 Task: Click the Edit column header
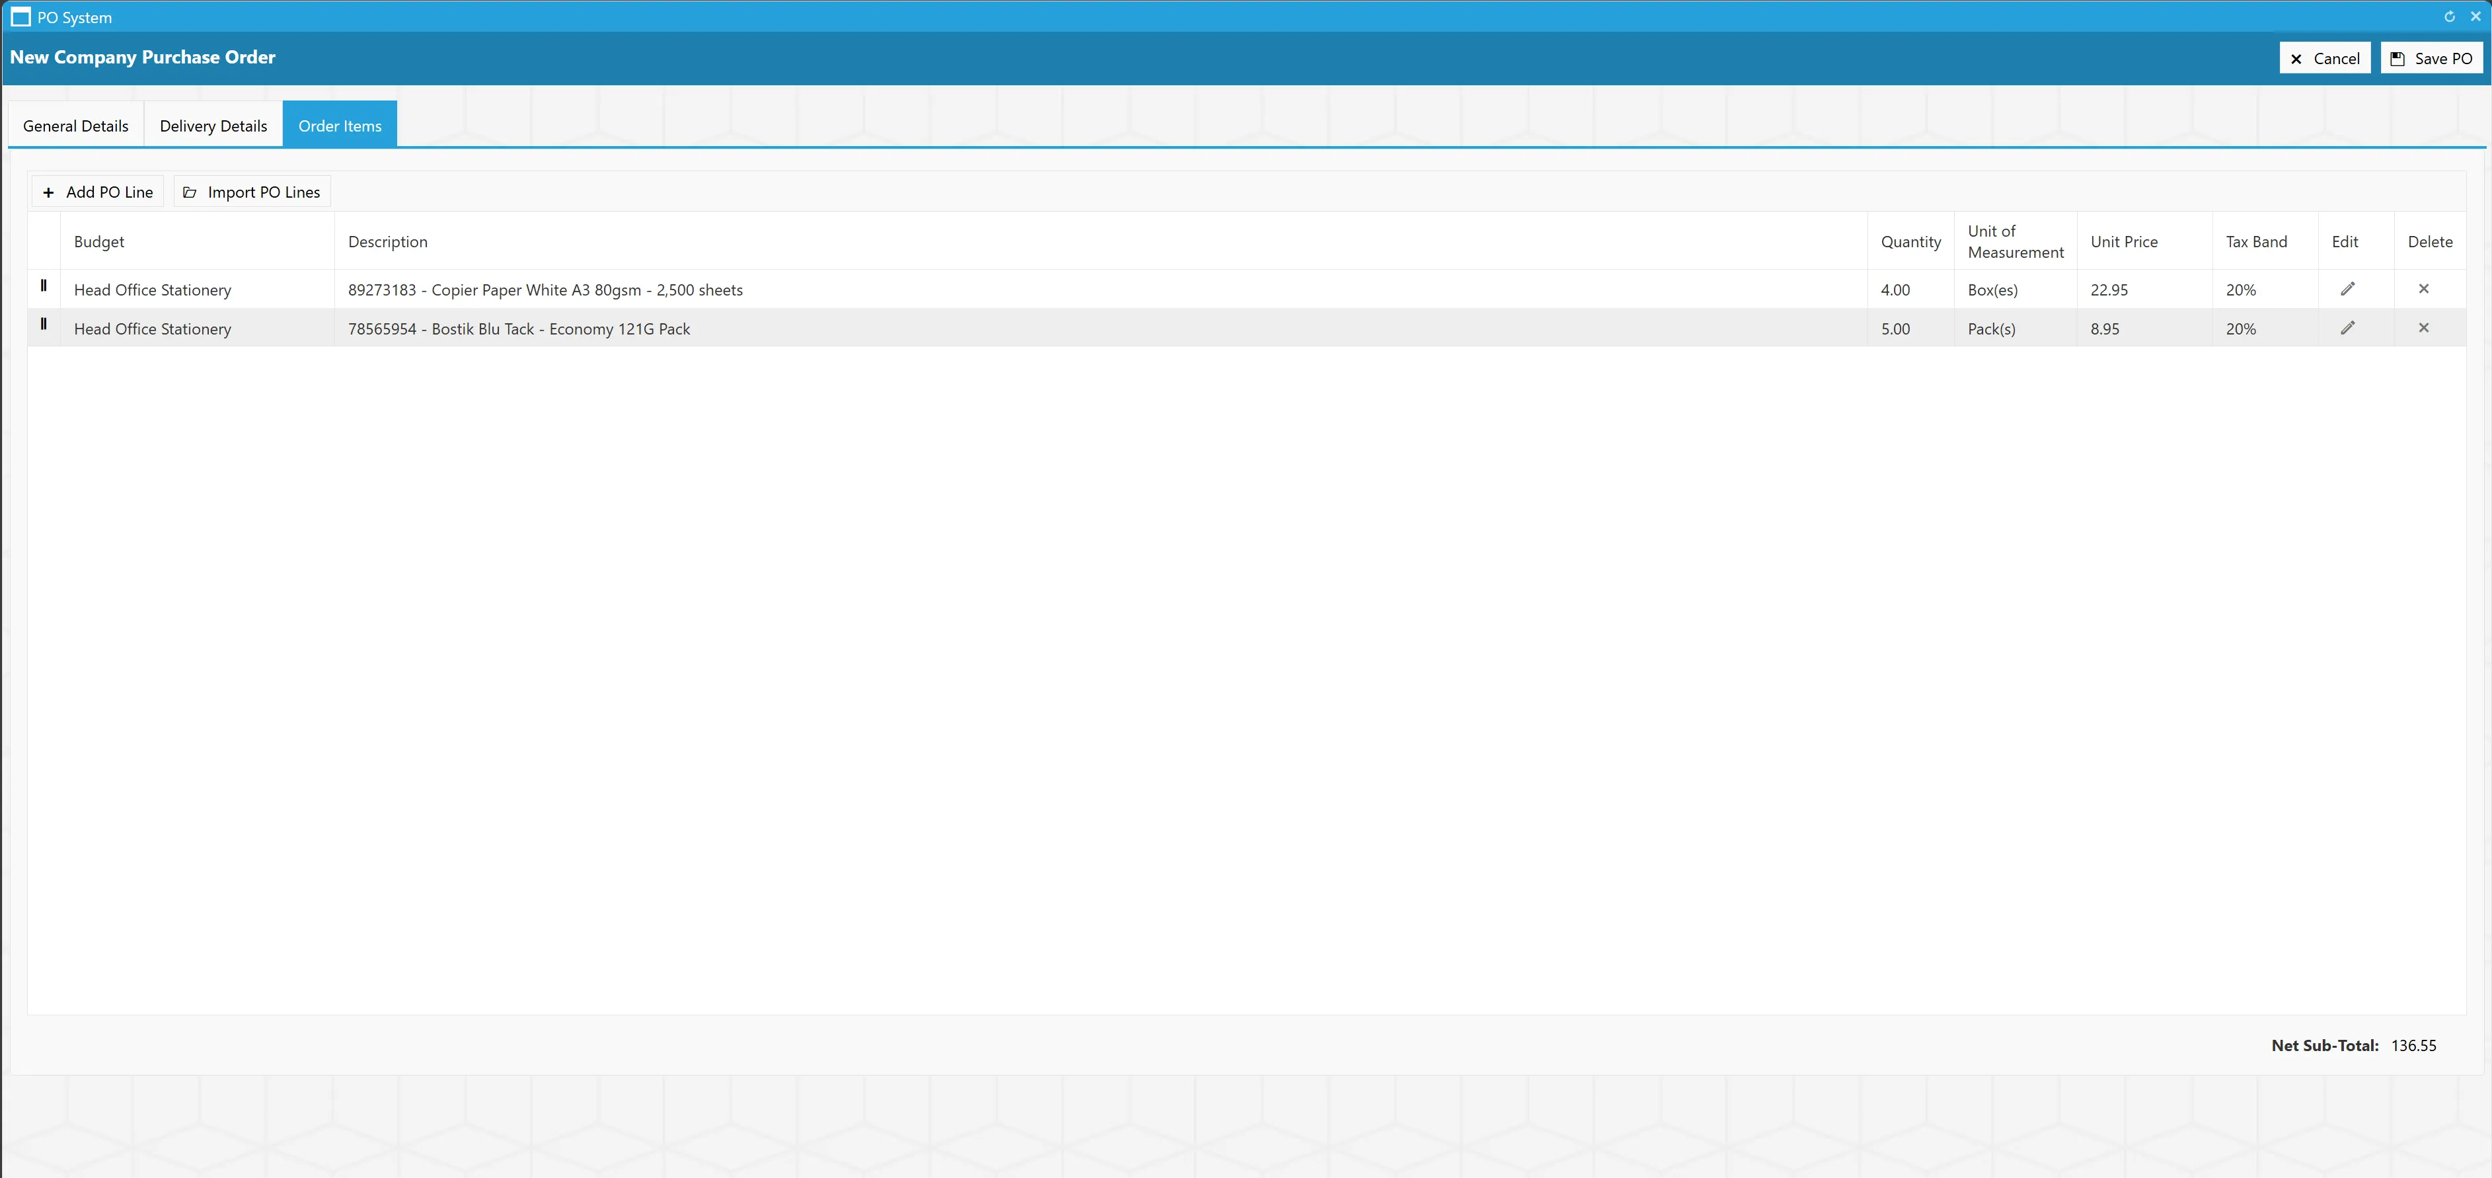pos(2357,241)
